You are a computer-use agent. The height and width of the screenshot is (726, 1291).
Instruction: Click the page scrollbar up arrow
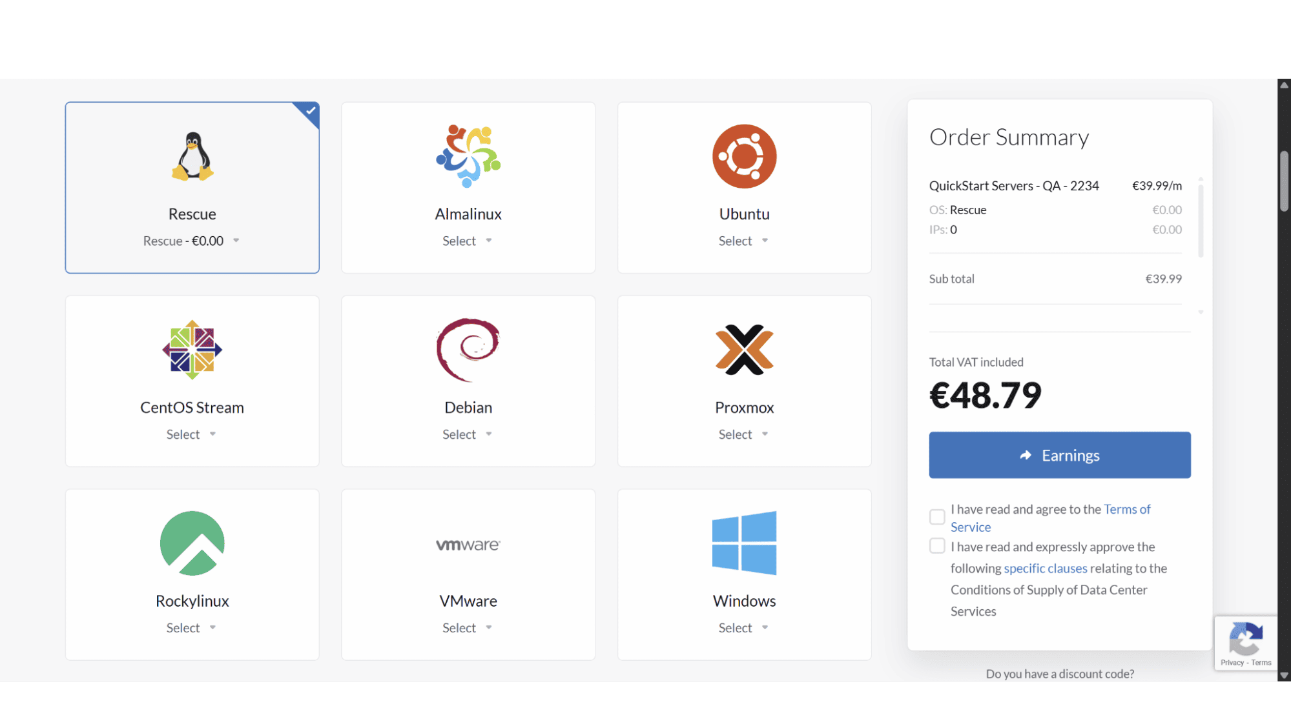click(x=1285, y=85)
